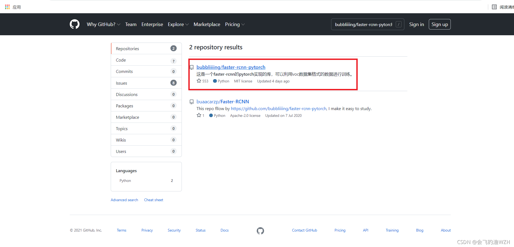
Task: Open the reading list icon
Action: [x=494, y=7]
